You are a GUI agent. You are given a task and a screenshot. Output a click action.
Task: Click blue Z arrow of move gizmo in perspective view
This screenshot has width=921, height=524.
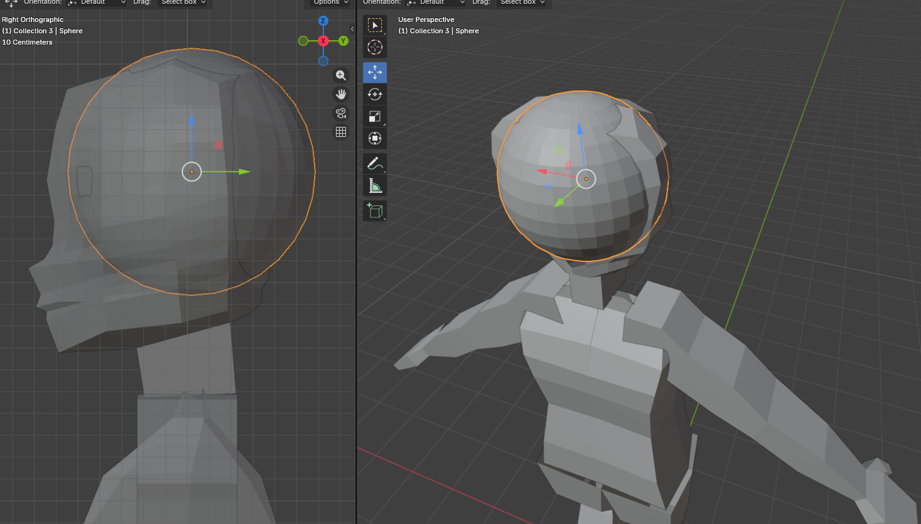(x=580, y=129)
